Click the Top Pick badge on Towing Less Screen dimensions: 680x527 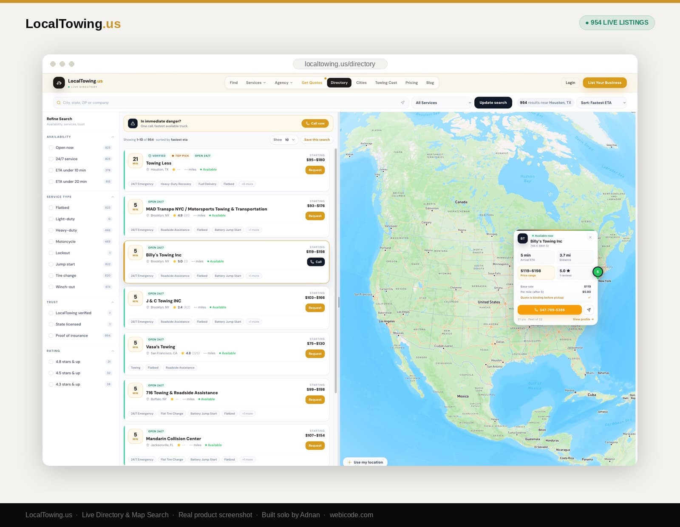click(x=180, y=156)
